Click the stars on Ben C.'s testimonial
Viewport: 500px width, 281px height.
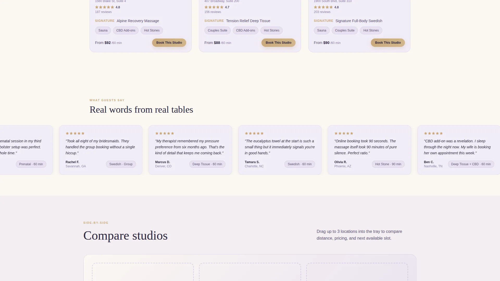(x=433, y=133)
